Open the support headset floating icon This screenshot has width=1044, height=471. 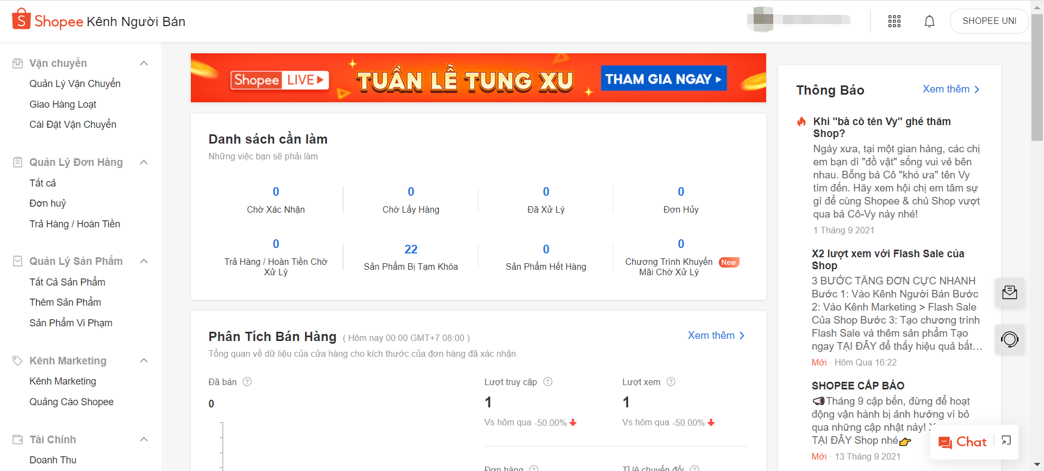tap(1010, 339)
